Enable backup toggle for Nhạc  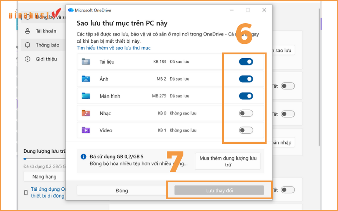[x=246, y=113]
